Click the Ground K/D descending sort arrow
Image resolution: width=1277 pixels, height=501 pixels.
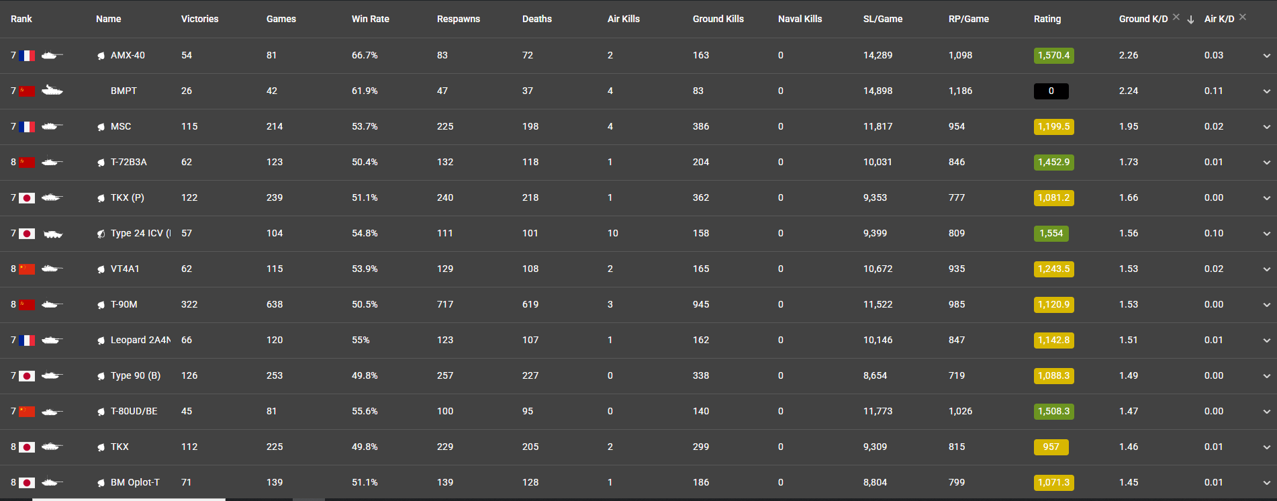click(1190, 19)
